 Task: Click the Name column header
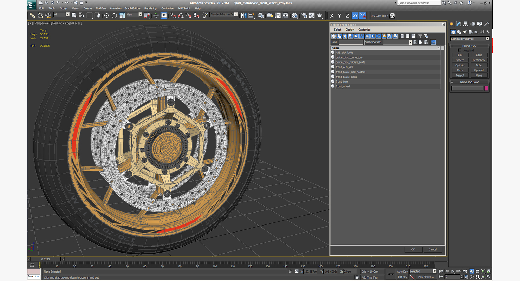point(386,48)
